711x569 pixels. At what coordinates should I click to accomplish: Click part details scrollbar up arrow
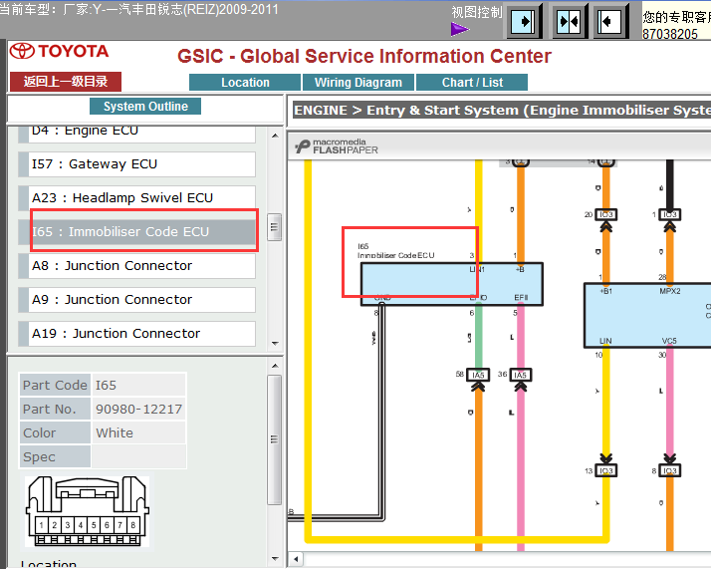pos(275,366)
